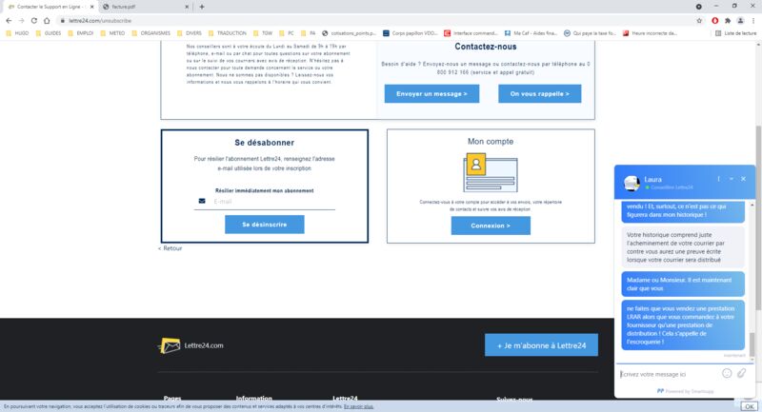Open a new browser tab
The image size is (762, 412).
point(202,7)
